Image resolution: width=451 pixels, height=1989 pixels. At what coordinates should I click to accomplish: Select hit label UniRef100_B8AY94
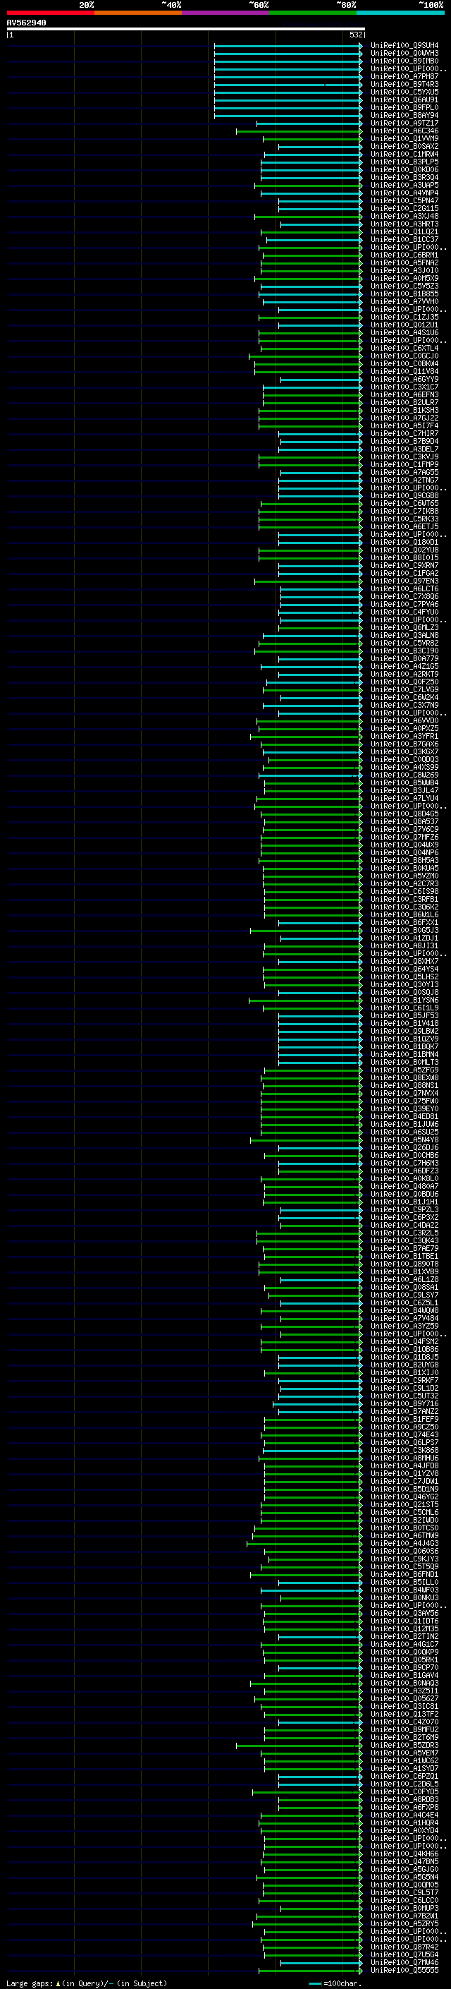point(404,115)
